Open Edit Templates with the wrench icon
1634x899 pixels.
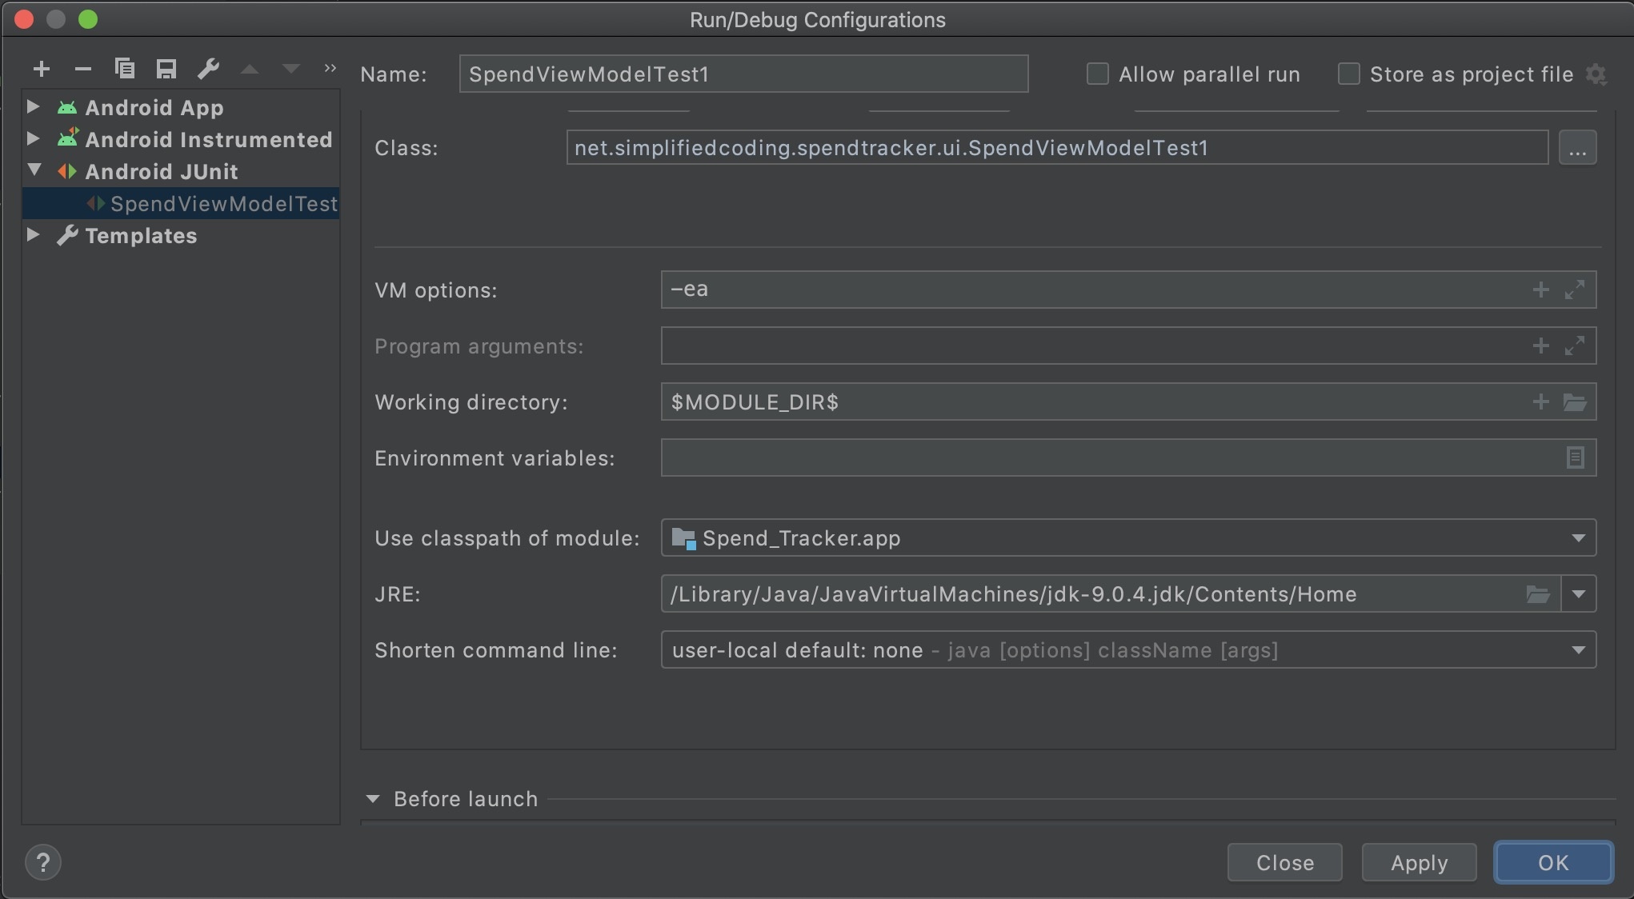[x=208, y=69]
